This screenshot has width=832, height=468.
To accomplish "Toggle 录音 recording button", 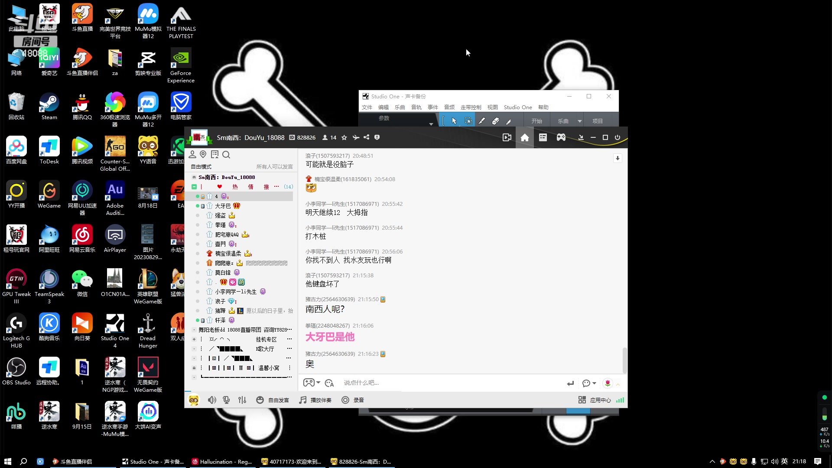I will click(353, 400).
